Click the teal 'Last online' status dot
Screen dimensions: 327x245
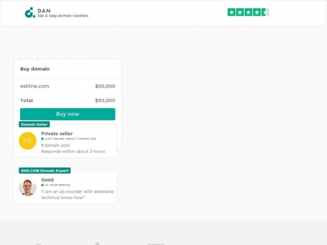43,139
